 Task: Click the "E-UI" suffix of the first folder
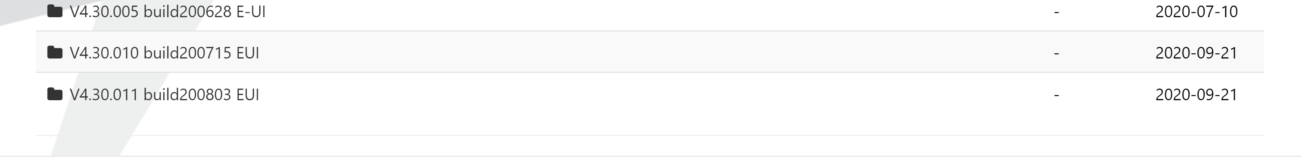pos(251,11)
